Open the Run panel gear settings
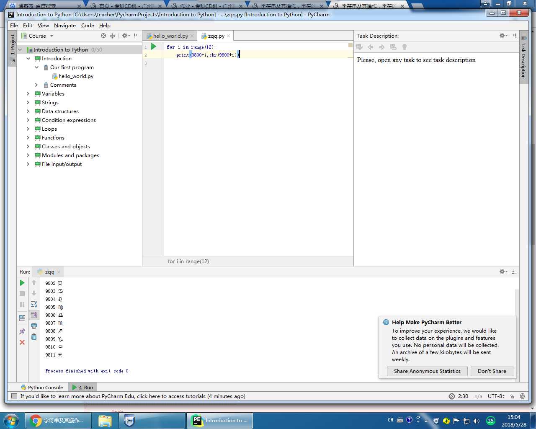Viewport: 536px width, 429px height. [x=503, y=271]
